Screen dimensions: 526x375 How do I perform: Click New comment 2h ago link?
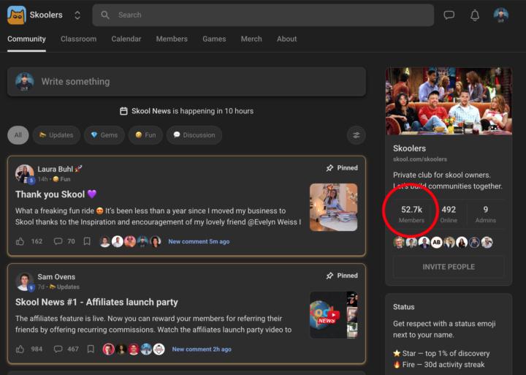pos(202,349)
